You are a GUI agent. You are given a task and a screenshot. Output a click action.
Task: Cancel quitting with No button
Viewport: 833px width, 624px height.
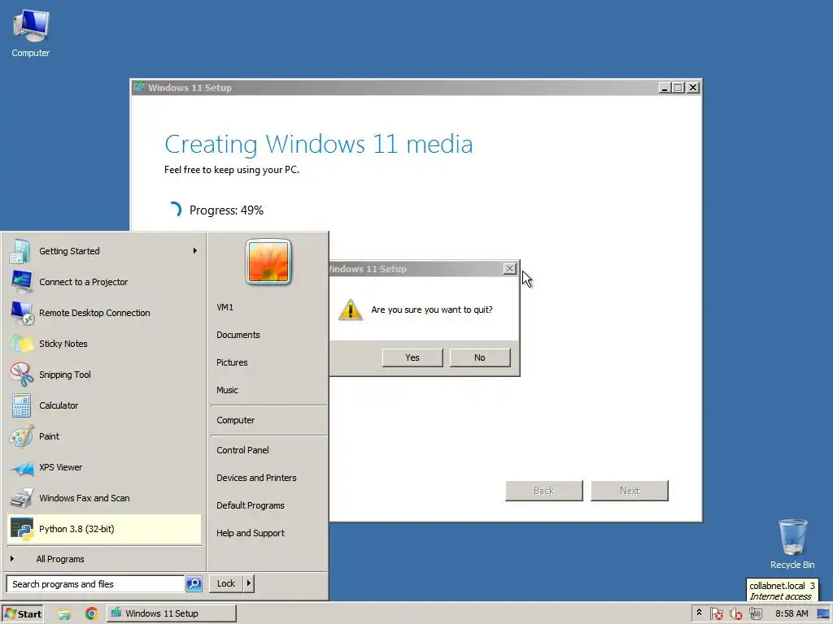pos(480,357)
